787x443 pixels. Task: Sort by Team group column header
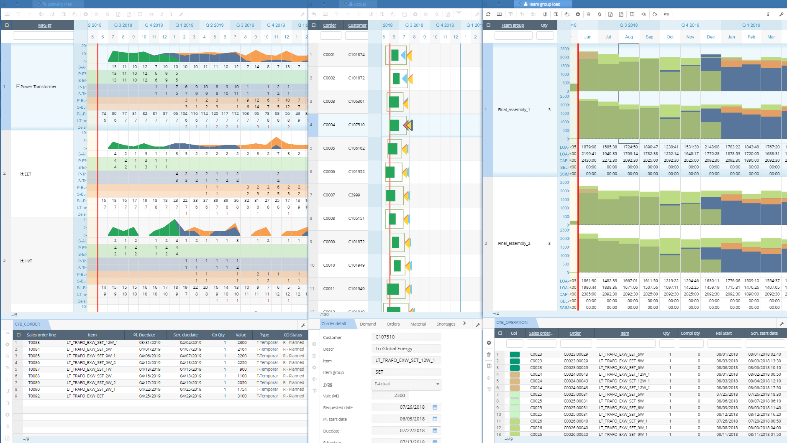click(513, 25)
